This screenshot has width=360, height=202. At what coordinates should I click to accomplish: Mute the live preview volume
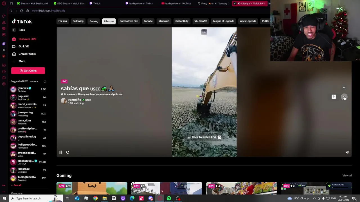click(347, 152)
